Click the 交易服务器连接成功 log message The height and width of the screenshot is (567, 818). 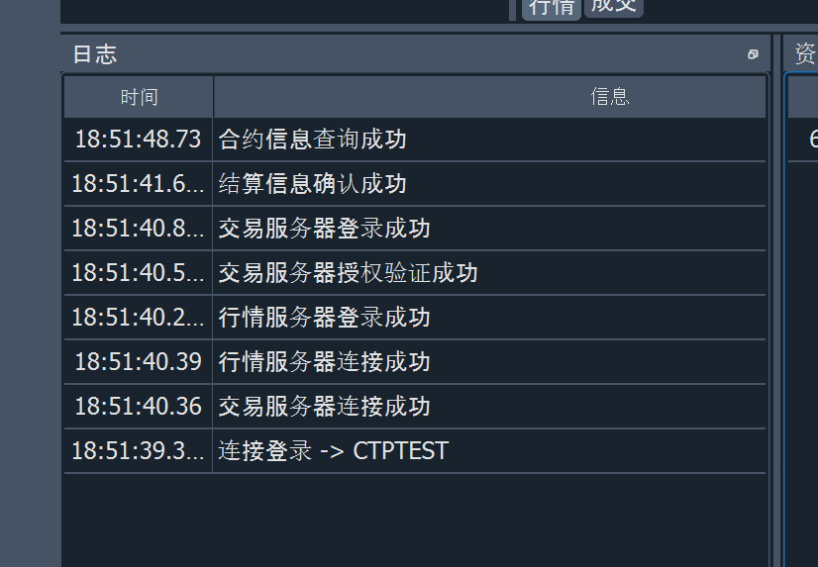324,407
